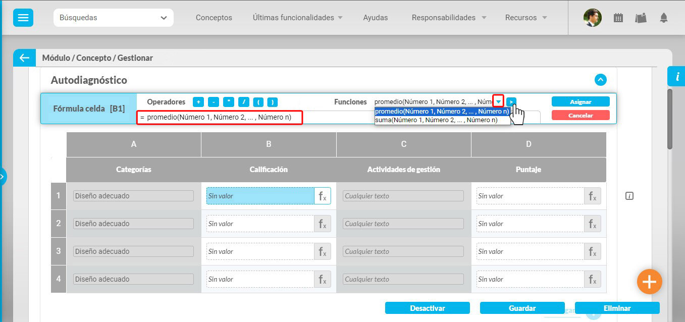Viewport: 685px width, 322px height.
Task: Click the Asignar button
Action: (580, 101)
